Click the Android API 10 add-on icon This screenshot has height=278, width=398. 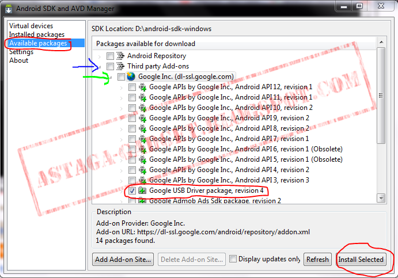[x=142, y=108]
